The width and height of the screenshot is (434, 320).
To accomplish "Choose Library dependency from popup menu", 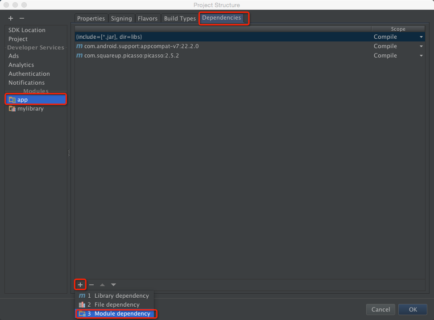I will coord(114,295).
